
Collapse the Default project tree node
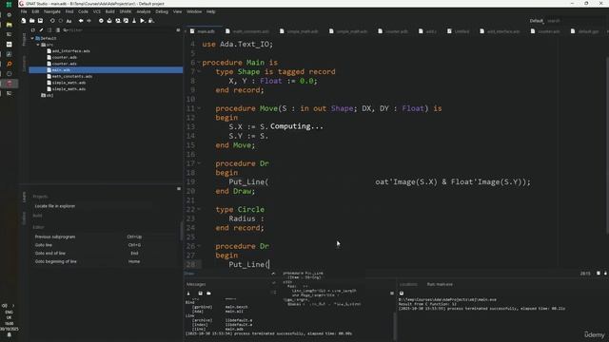point(32,38)
